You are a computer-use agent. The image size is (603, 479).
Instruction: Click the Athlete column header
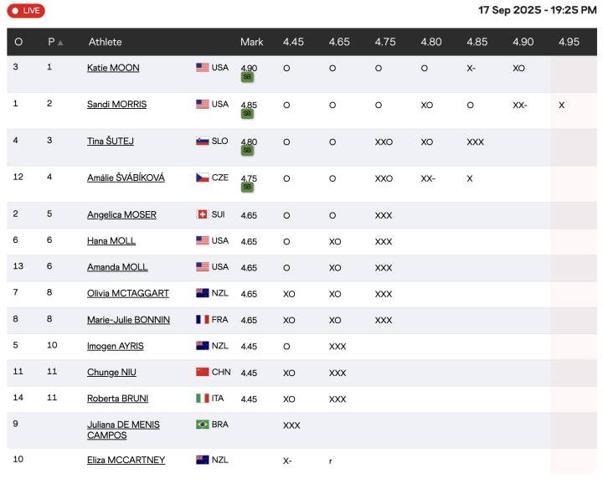pos(106,42)
